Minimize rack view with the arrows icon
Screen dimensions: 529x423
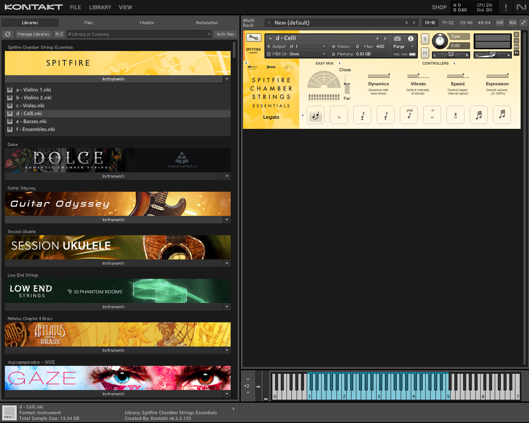[x=523, y=22]
